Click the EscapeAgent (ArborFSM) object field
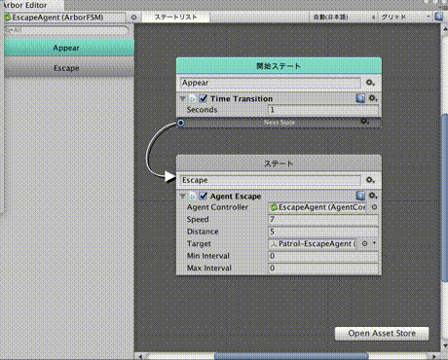Viewport: 448px width, 360px height. point(64,18)
